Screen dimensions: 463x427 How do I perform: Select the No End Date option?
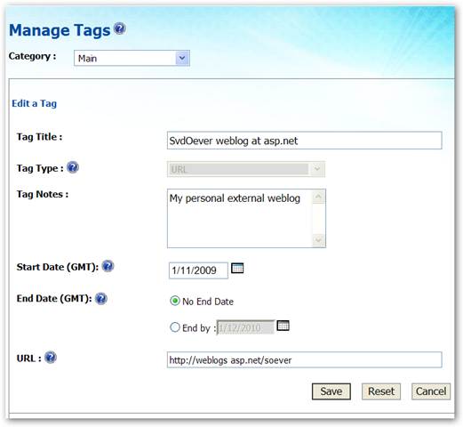pos(175,301)
